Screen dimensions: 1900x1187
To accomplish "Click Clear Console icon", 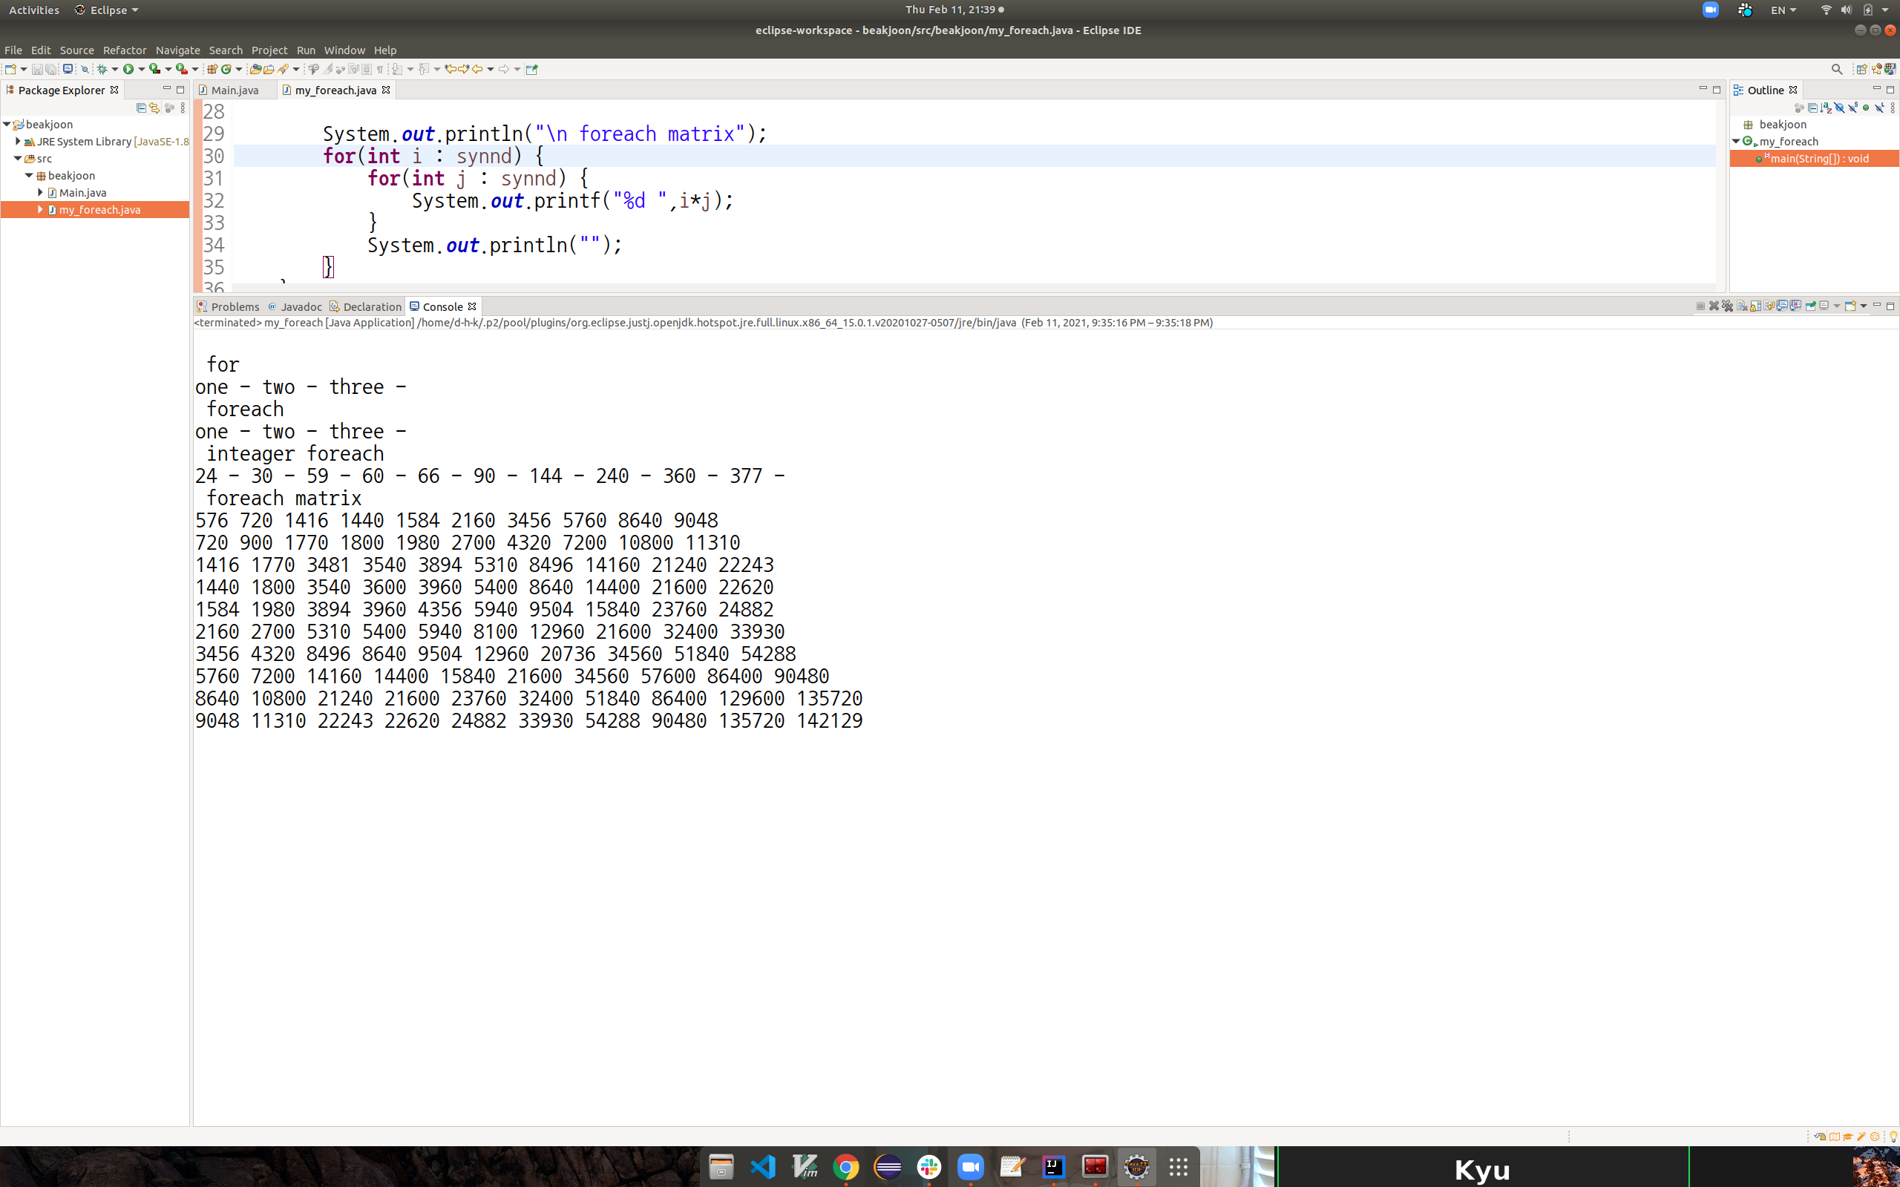I will tap(1742, 306).
